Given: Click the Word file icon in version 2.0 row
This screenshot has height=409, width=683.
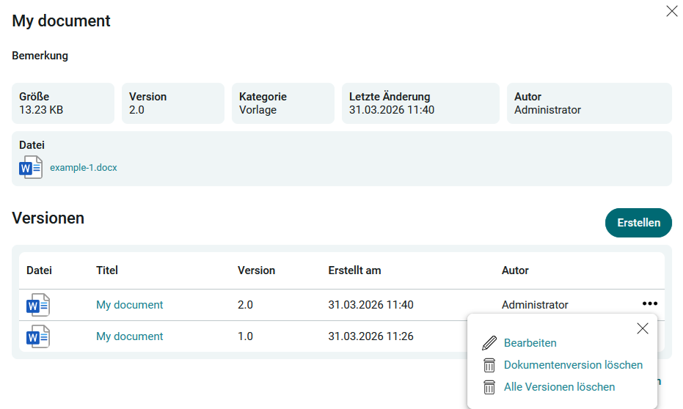Looking at the screenshot, I should point(38,305).
